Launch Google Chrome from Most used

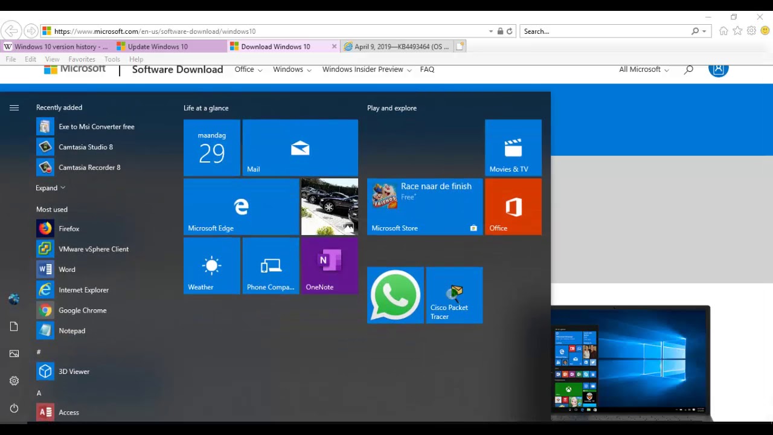click(72, 311)
